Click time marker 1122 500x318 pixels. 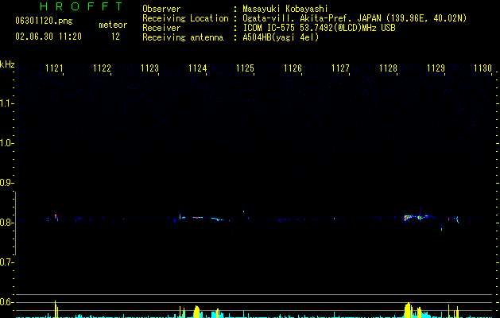tap(102, 68)
